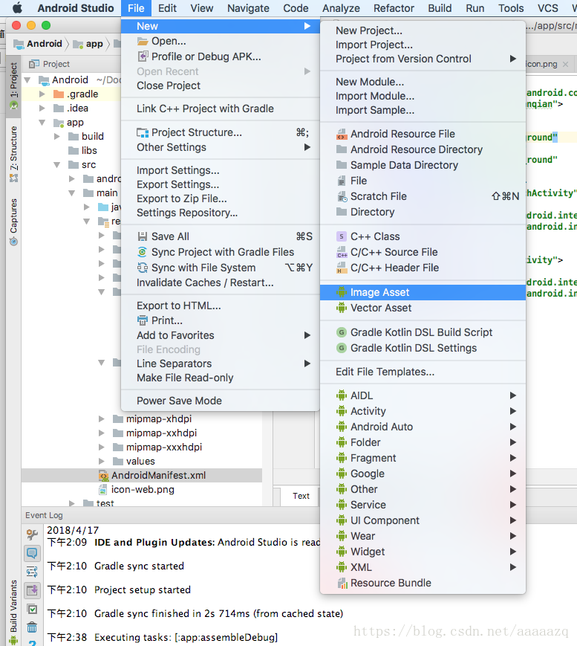Click the mark-all-read checkmark icon in Event Log
This screenshot has height=646, width=577.
(32, 609)
